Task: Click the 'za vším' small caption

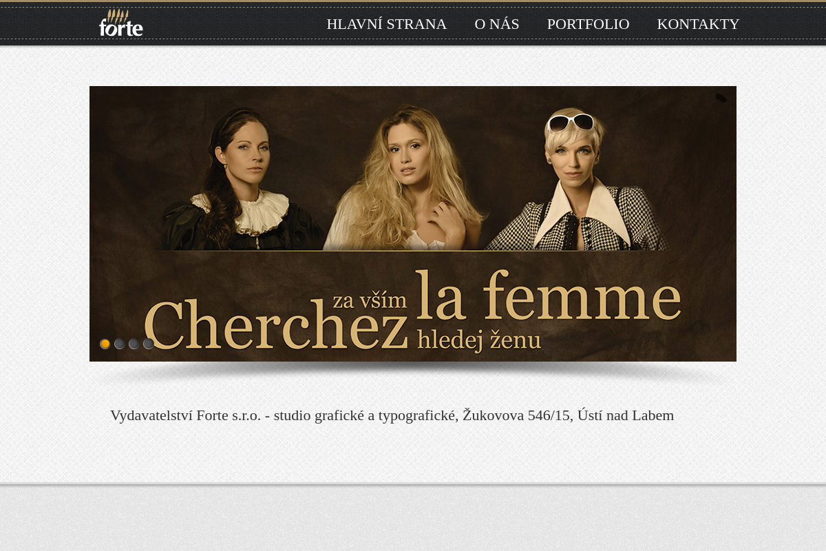Action: (370, 300)
